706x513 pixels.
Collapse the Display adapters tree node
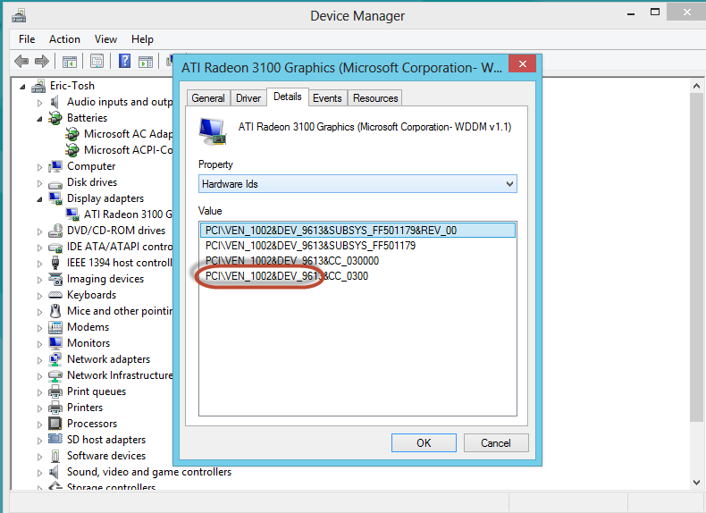(39, 198)
